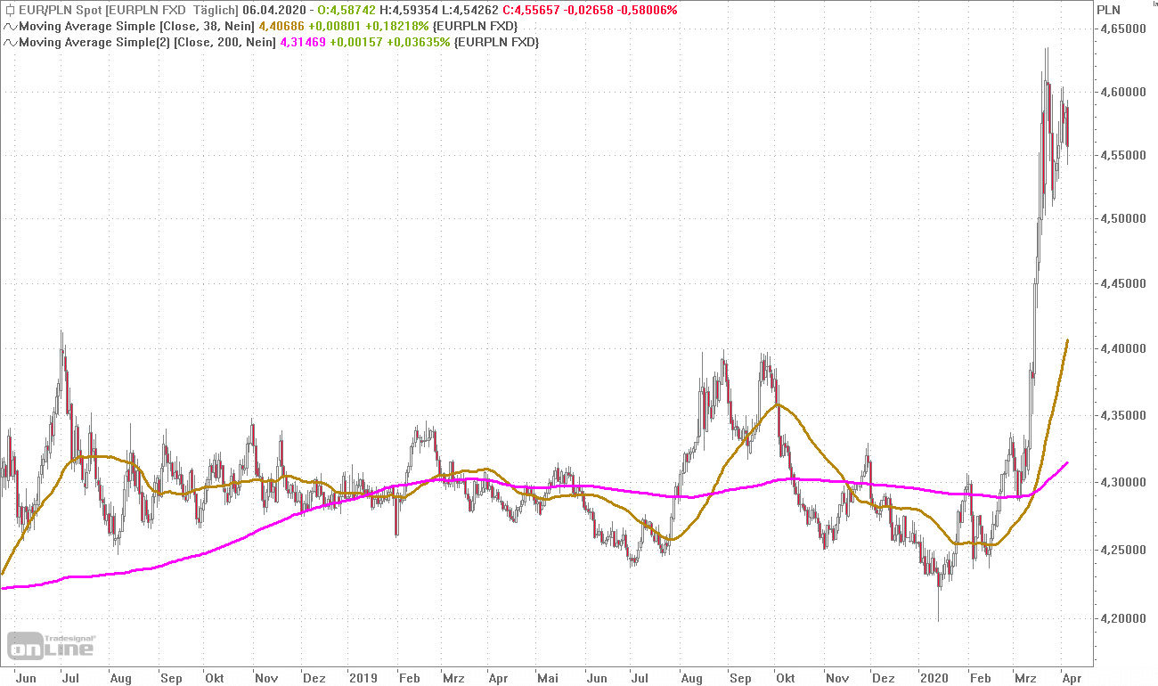Click the Dez label preceding 2020

[882, 677]
